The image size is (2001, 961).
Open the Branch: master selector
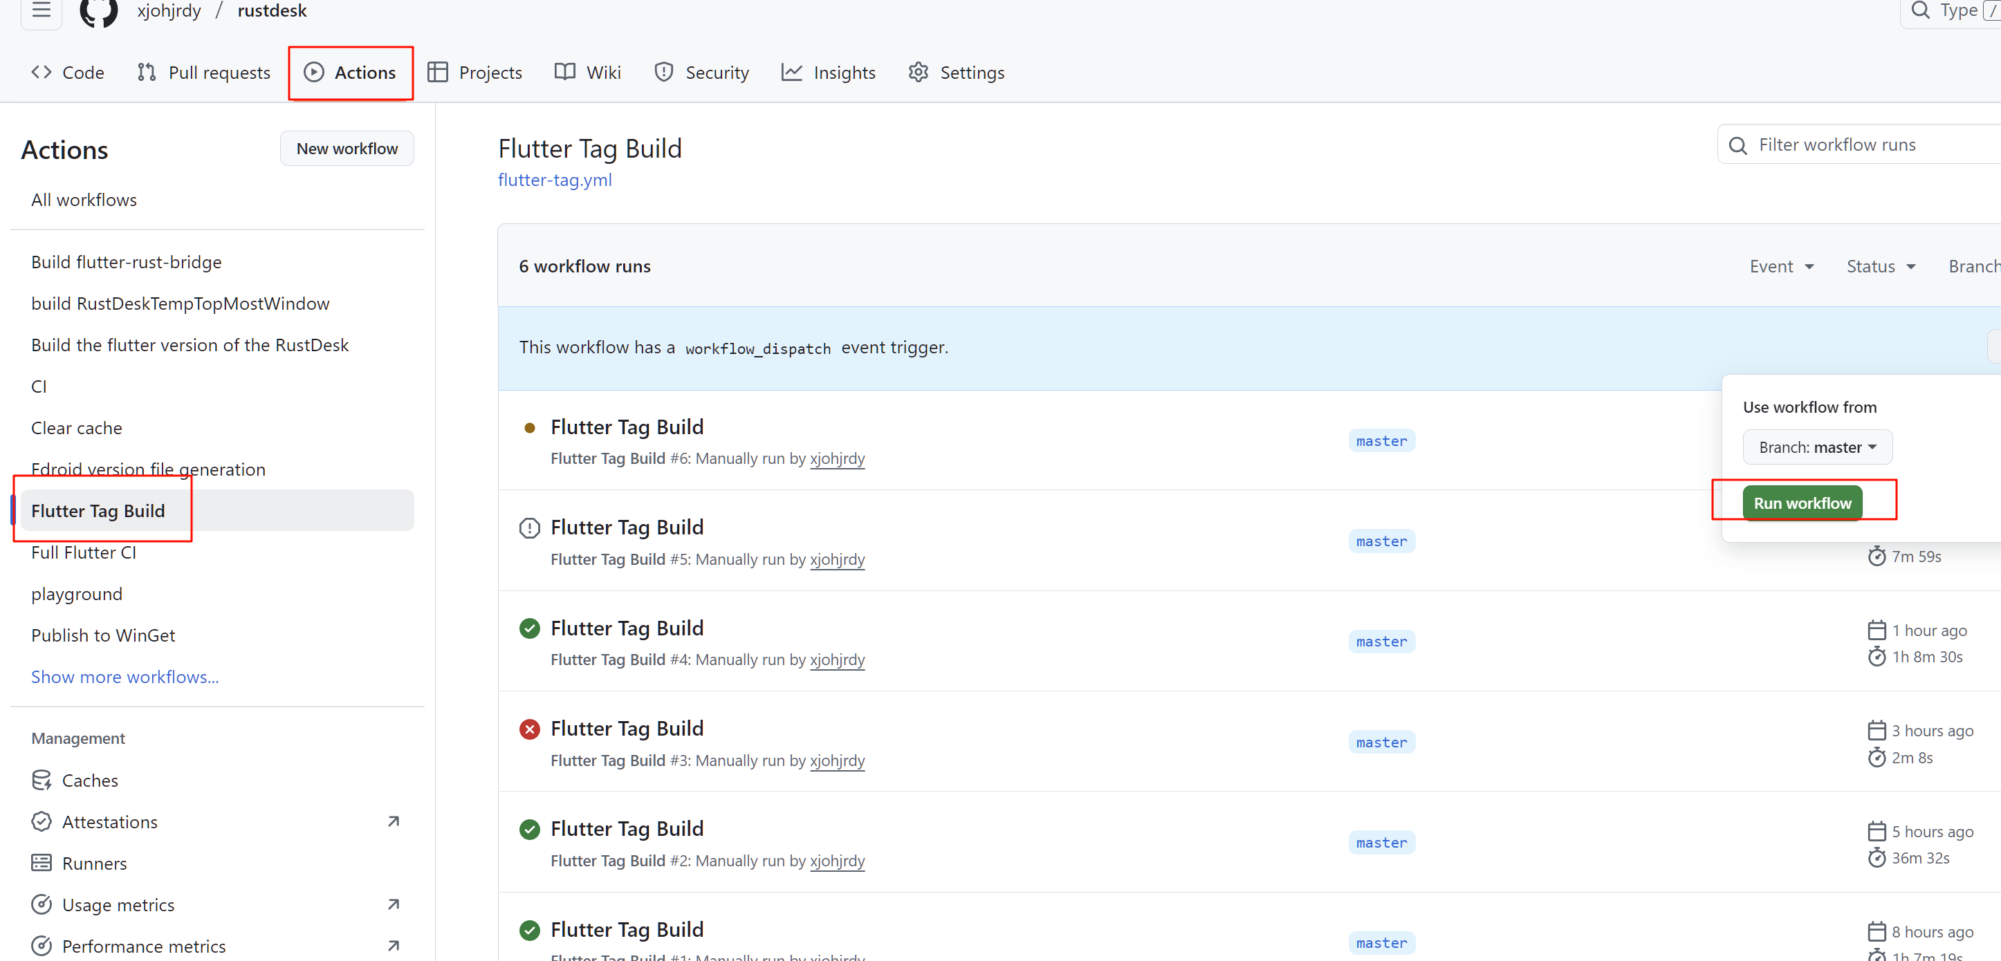pyautogui.click(x=1816, y=447)
